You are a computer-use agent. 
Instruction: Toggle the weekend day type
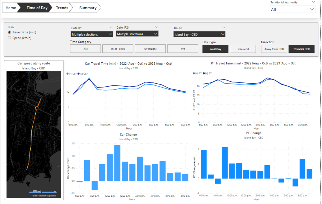point(243,49)
